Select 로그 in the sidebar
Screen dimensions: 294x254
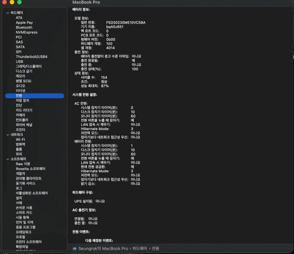click(x=19, y=188)
